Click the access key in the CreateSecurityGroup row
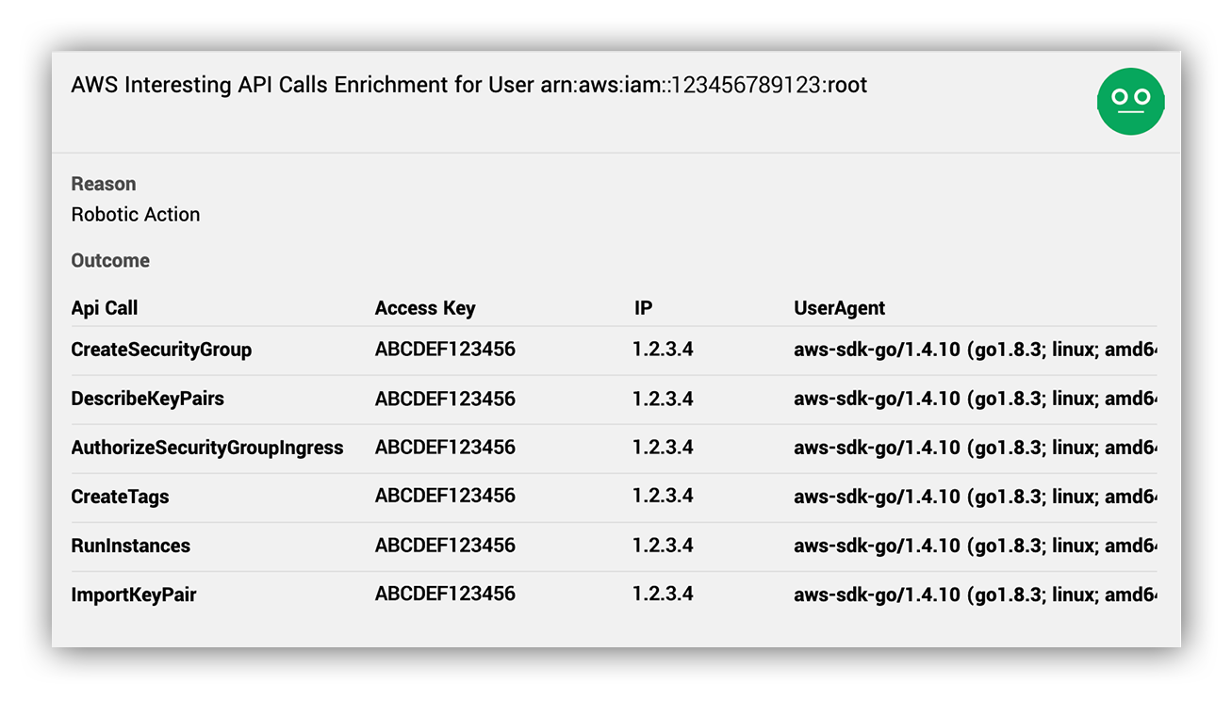The image size is (1232, 701). click(x=445, y=350)
